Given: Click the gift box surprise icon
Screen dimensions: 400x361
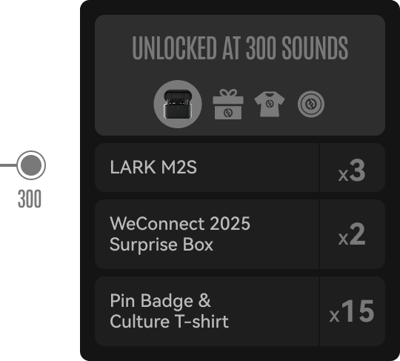Looking at the screenshot, I should click(228, 105).
